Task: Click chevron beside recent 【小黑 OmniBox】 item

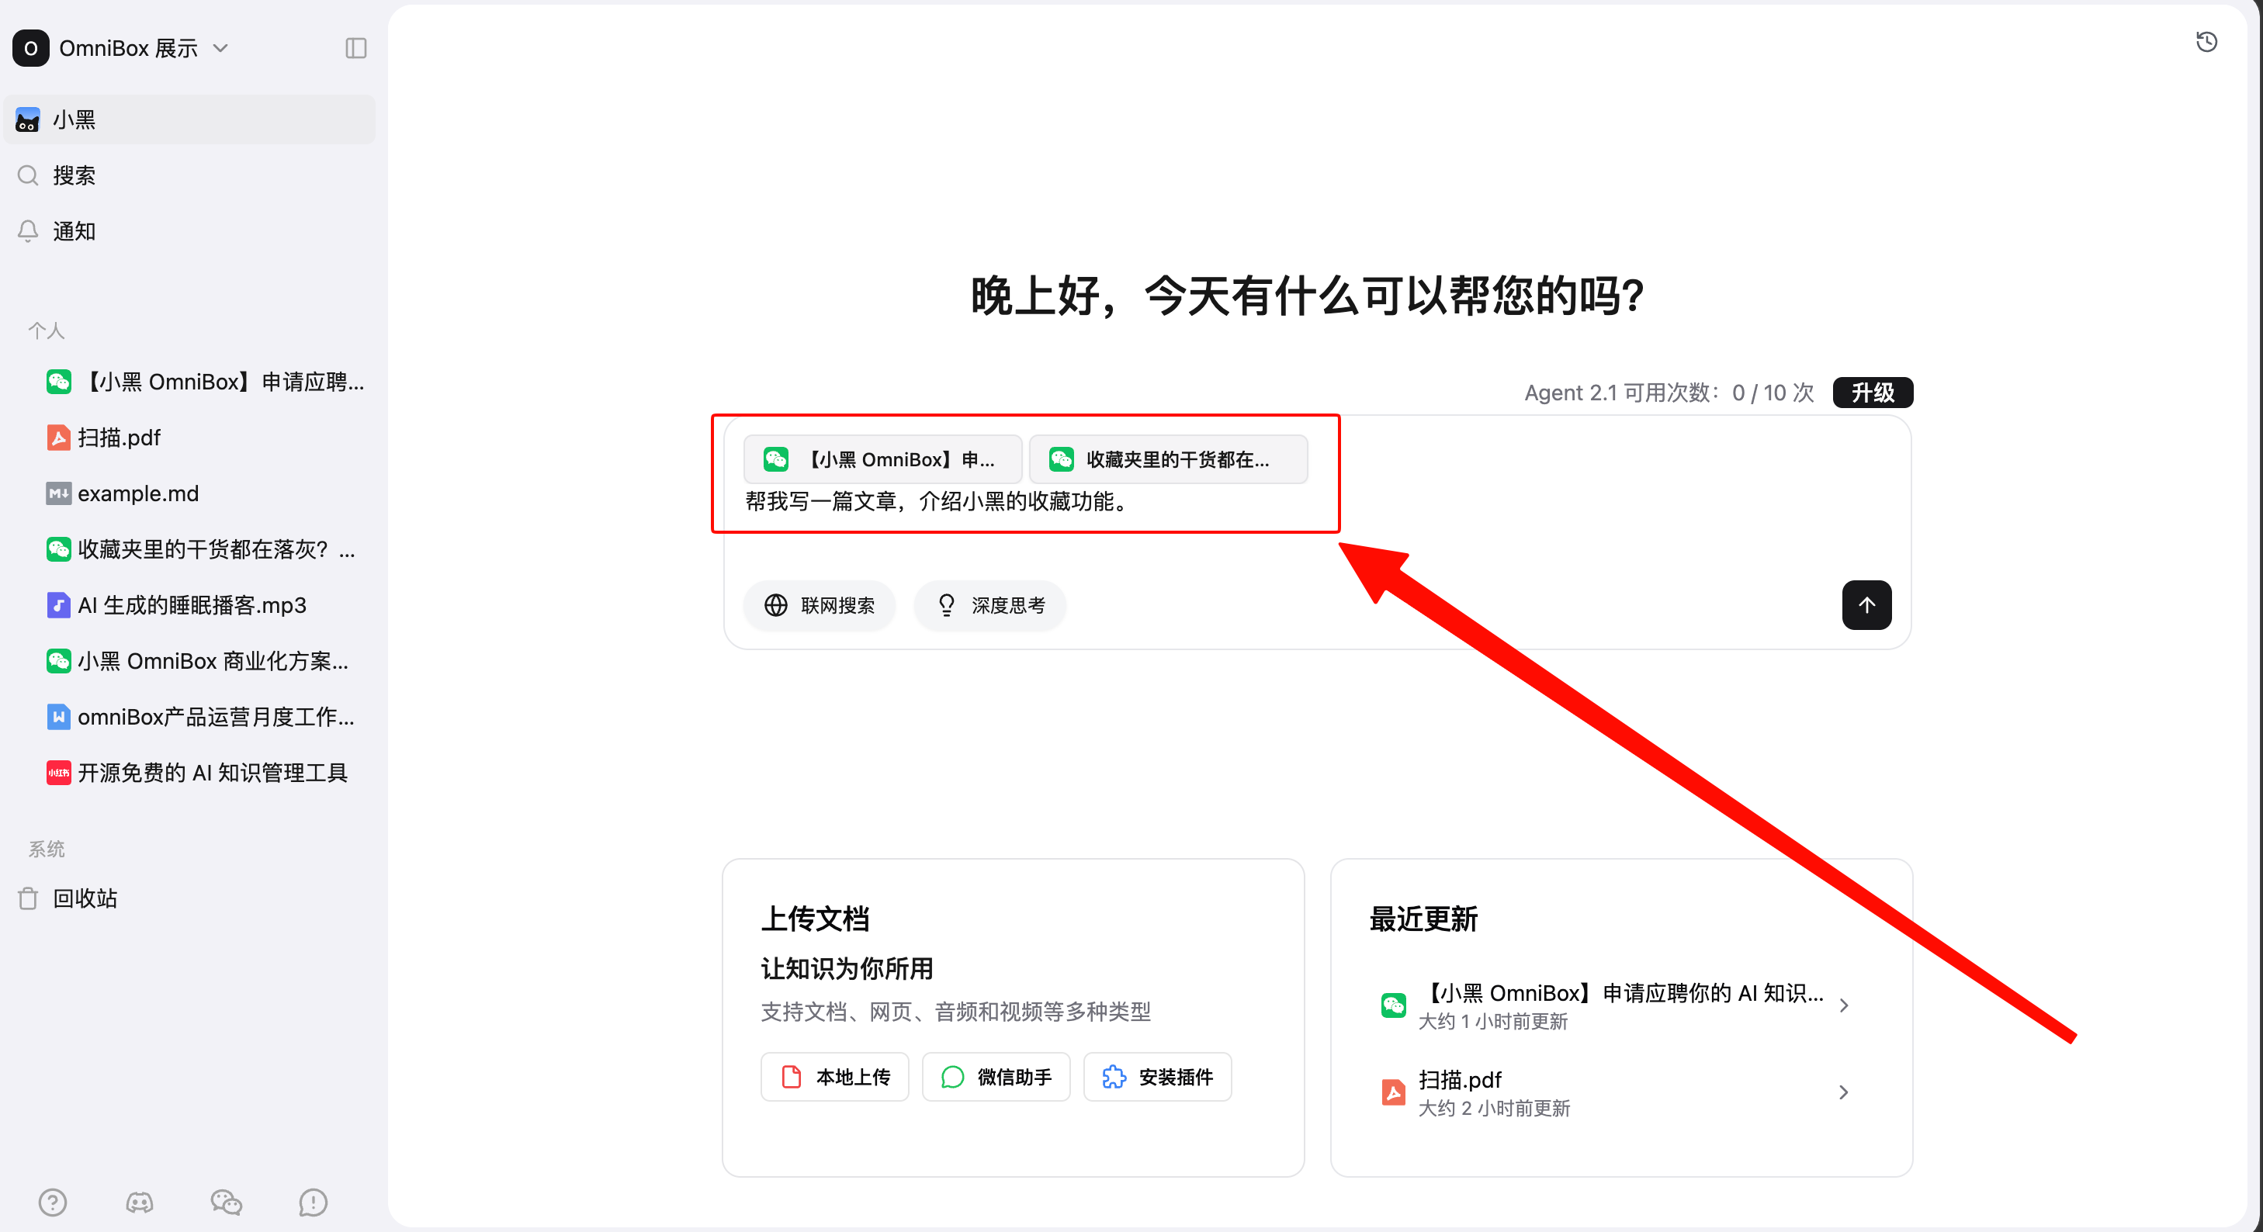Action: 1844,1005
